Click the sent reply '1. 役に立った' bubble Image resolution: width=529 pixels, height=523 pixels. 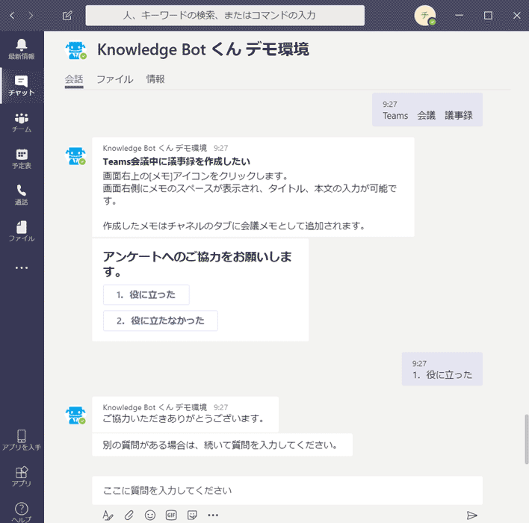click(442, 369)
